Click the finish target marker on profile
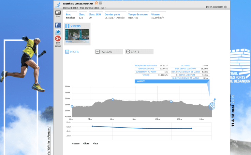This screenshot has height=155, width=251. coord(212,106)
